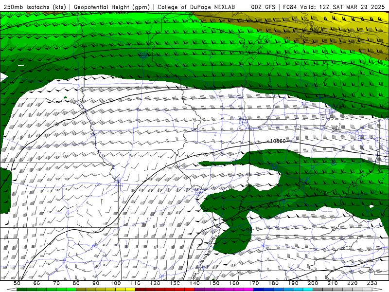Click the bright yellow swatch in the color bar

click(x=130, y=290)
